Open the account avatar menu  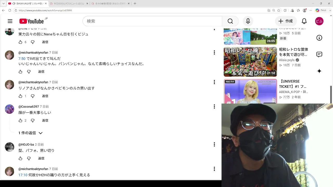pyautogui.click(x=319, y=21)
